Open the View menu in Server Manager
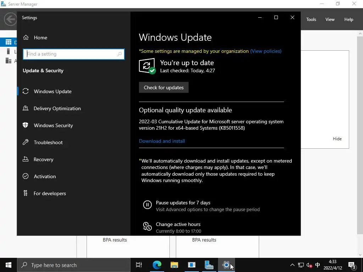The width and height of the screenshot is (363, 272). coord(330,19)
